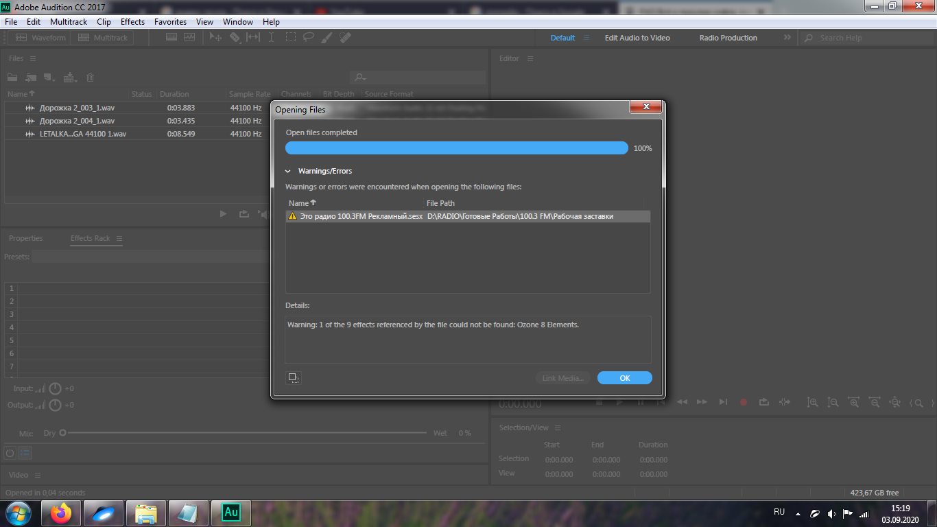Select the Lasso Selection tool

(x=309, y=38)
